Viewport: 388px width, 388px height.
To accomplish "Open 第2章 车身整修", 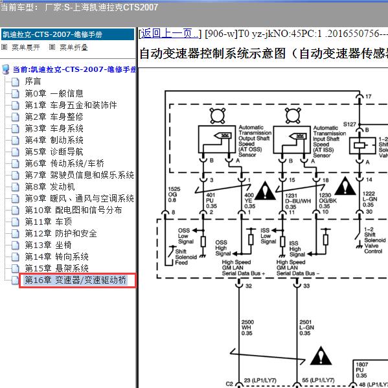I will coord(54,117).
